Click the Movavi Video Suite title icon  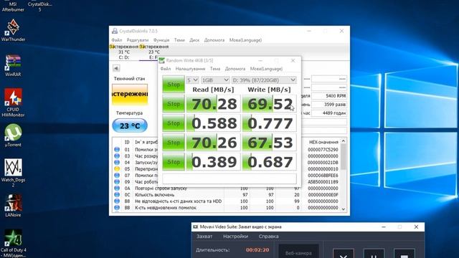[196, 226]
